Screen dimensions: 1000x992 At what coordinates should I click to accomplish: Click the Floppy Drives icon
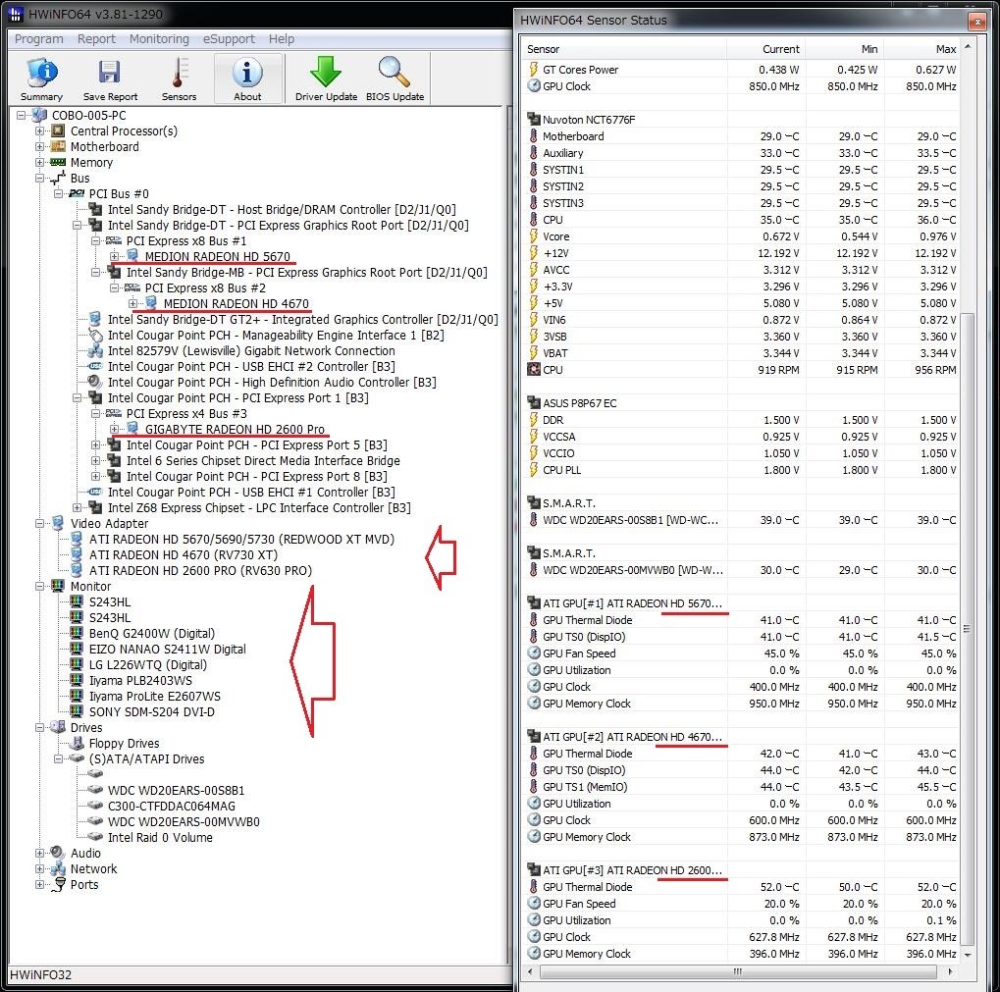[77, 744]
